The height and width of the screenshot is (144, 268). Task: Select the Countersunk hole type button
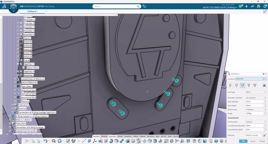[249, 85]
